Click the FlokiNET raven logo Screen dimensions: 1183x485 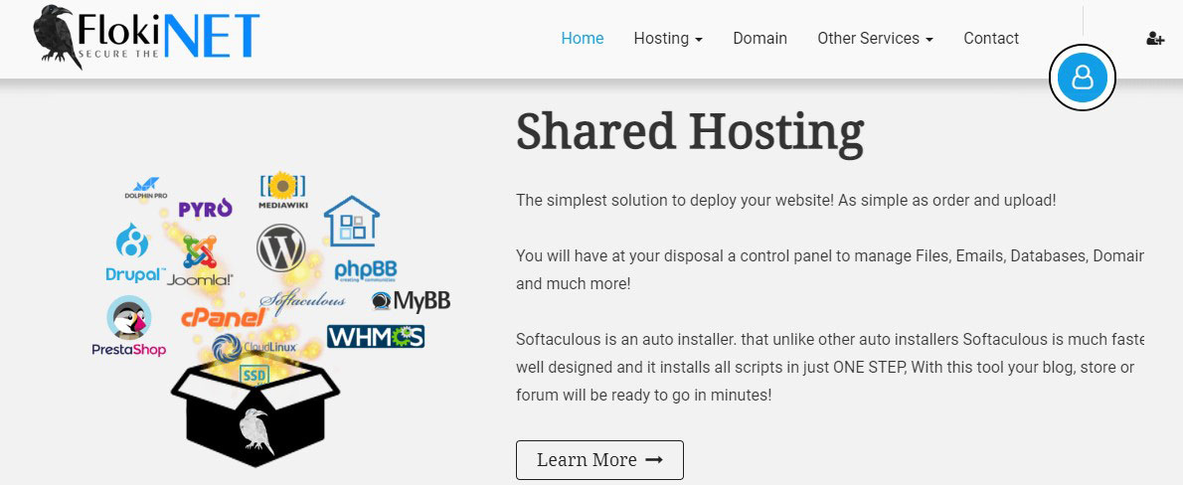146,37
